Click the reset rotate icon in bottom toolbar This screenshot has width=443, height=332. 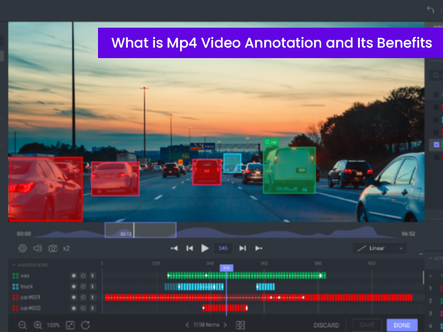pos(85,325)
